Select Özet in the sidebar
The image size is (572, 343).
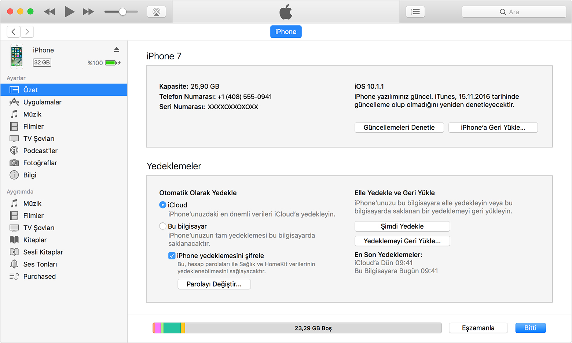(64, 90)
